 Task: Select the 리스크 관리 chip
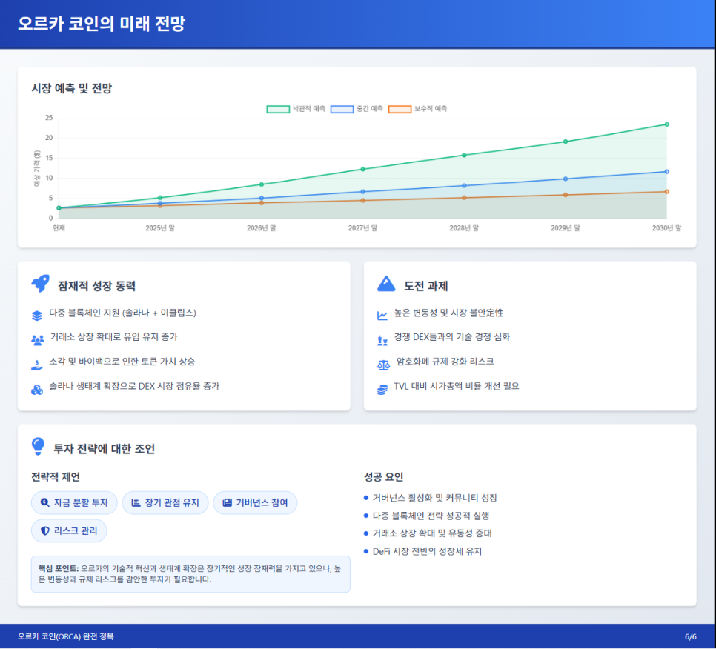point(69,530)
